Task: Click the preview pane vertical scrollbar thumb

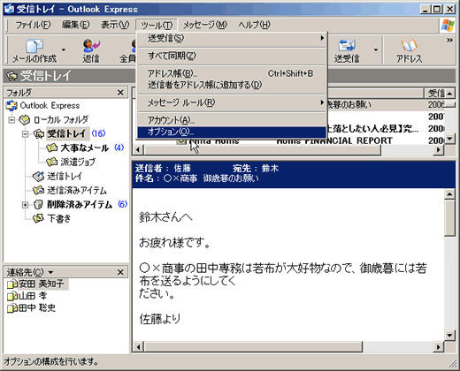Action: pyautogui.click(x=449, y=218)
